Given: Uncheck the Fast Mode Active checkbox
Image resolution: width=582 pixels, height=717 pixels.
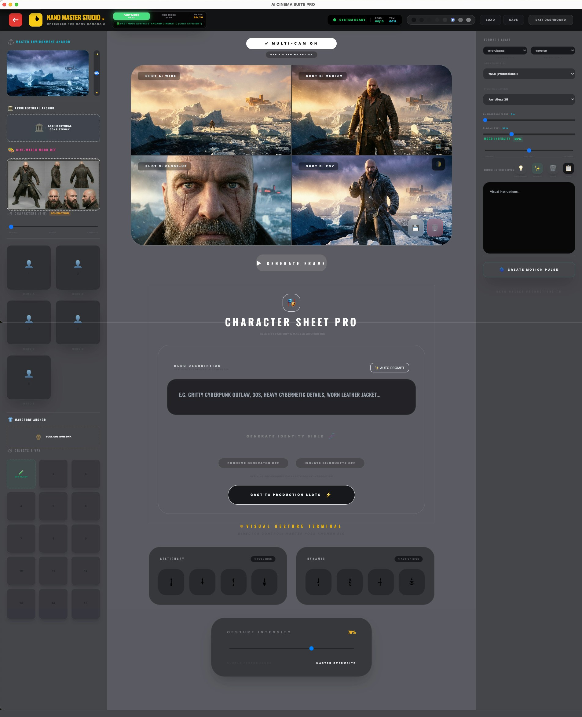Looking at the screenshot, I should pos(118,24).
